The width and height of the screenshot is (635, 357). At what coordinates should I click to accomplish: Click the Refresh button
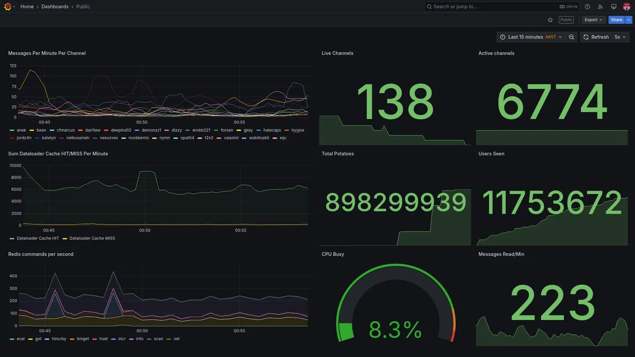(x=596, y=37)
